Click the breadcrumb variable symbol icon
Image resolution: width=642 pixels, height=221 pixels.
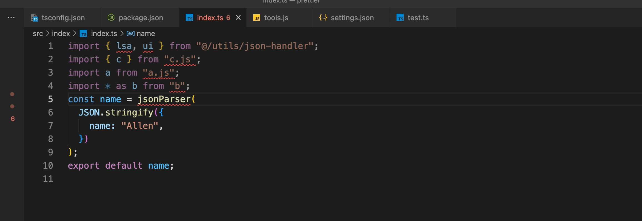pyautogui.click(x=131, y=34)
